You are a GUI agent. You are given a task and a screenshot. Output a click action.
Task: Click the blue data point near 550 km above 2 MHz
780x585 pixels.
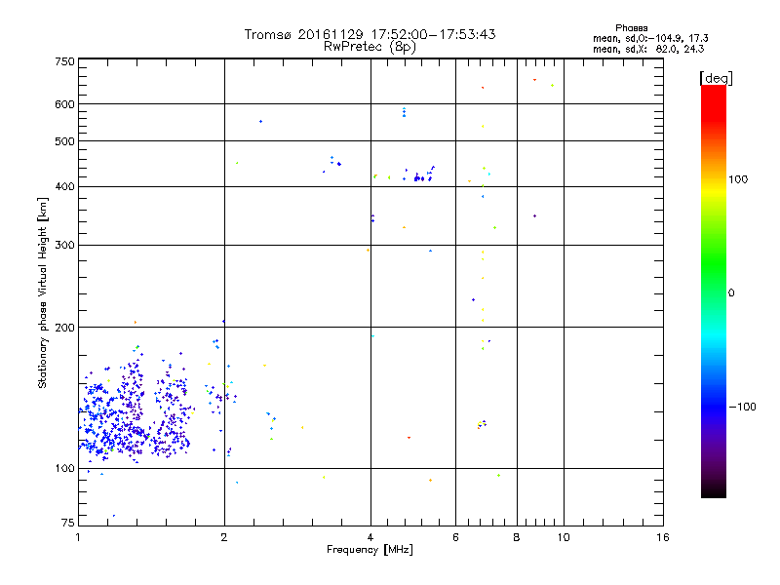pos(260,121)
